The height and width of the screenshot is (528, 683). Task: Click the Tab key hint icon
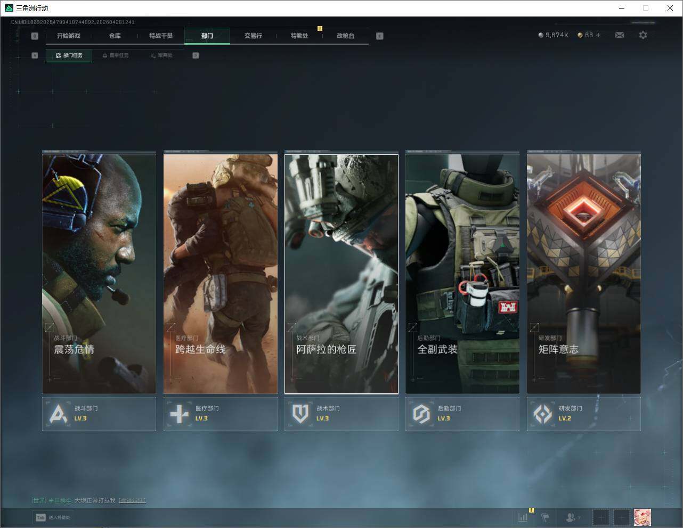pyautogui.click(x=40, y=517)
